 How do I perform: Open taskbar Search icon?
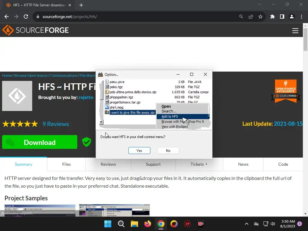[121, 224]
